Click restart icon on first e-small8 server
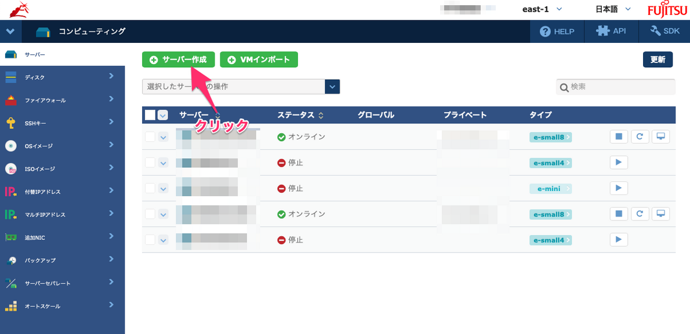 coord(640,137)
